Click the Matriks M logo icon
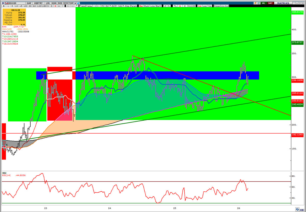306x212 pixels. pyautogui.click(x=3, y=3)
